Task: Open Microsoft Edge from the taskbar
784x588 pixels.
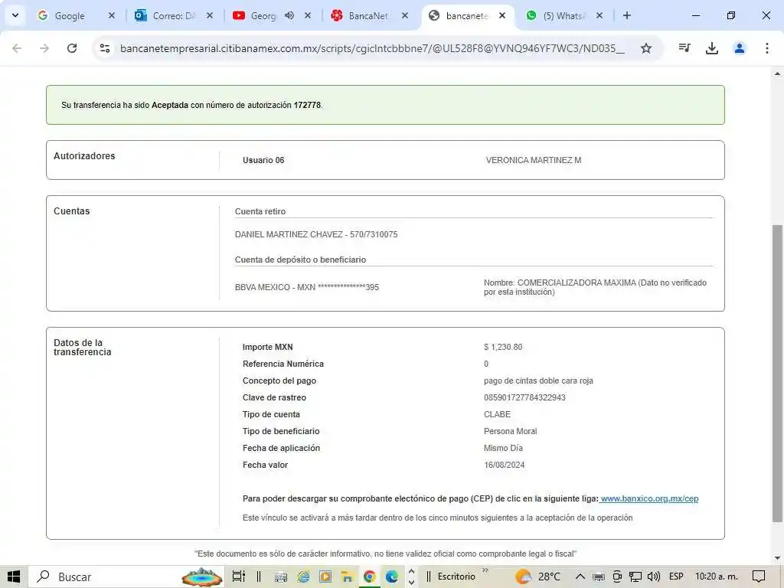Action: coord(392,577)
